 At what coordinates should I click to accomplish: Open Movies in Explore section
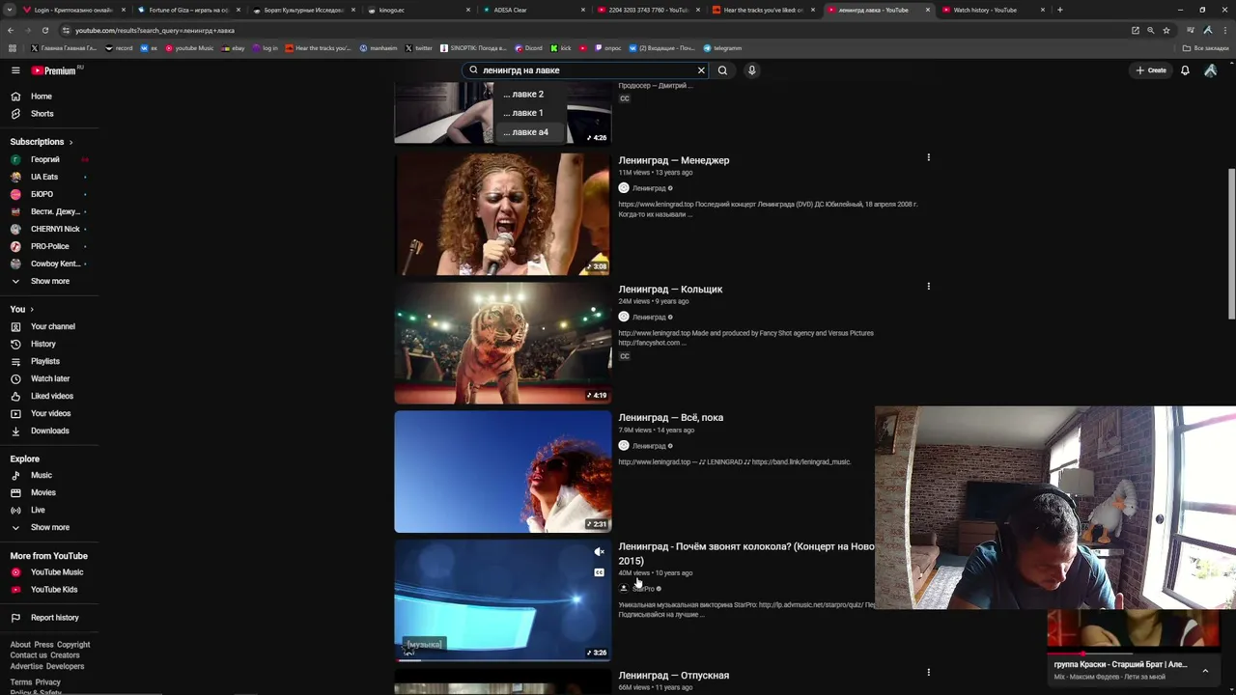coord(43,492)
